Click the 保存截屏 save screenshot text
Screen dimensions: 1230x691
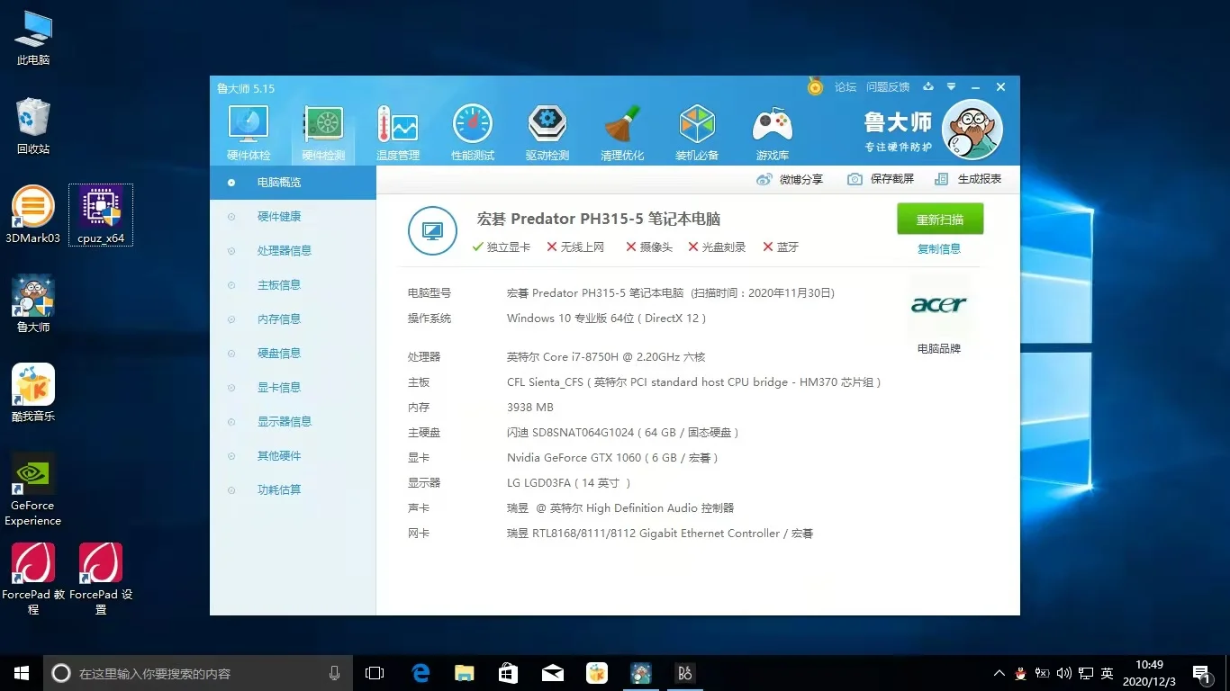coord(892,179)
